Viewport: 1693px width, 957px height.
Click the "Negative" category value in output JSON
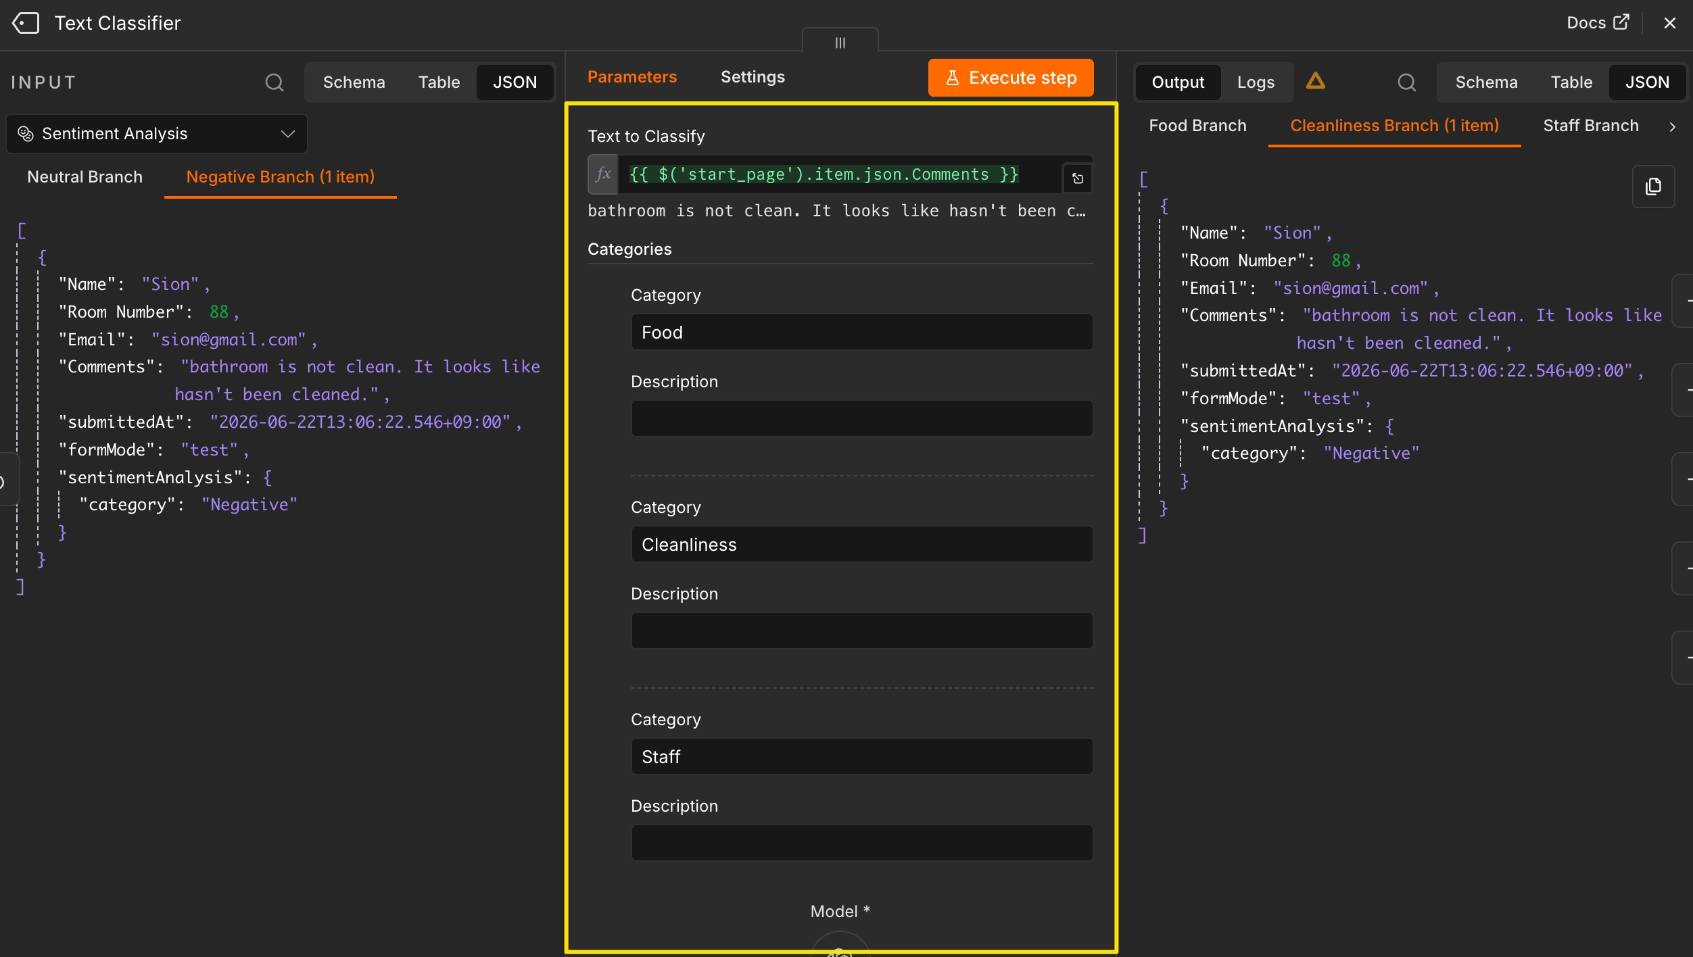click(x=1370, y=453)
